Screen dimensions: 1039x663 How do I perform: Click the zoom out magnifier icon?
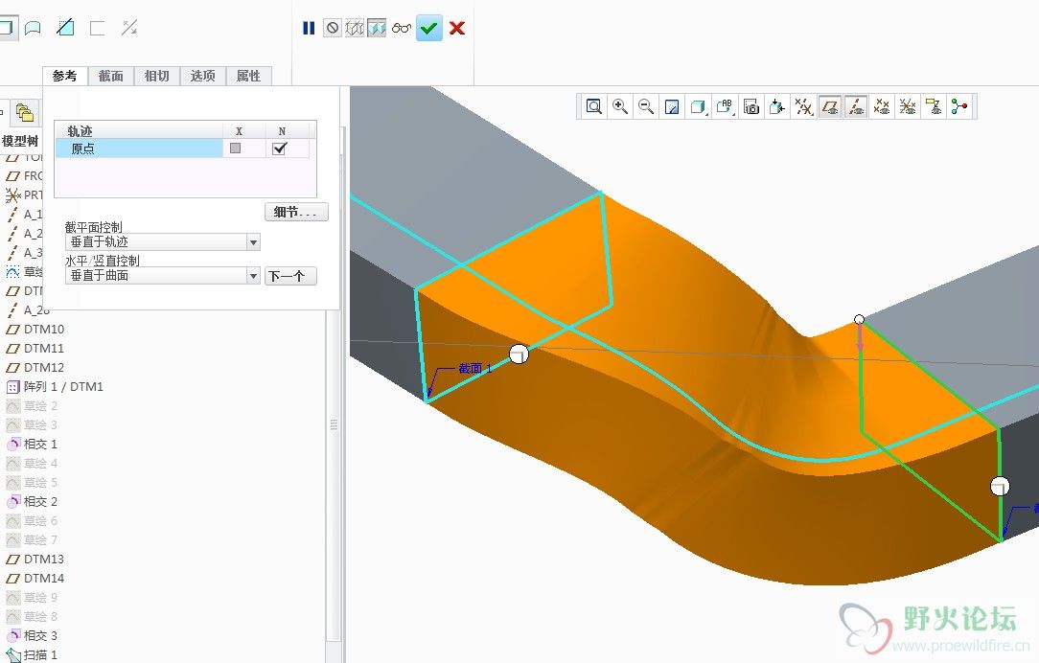tap(646, 106)
